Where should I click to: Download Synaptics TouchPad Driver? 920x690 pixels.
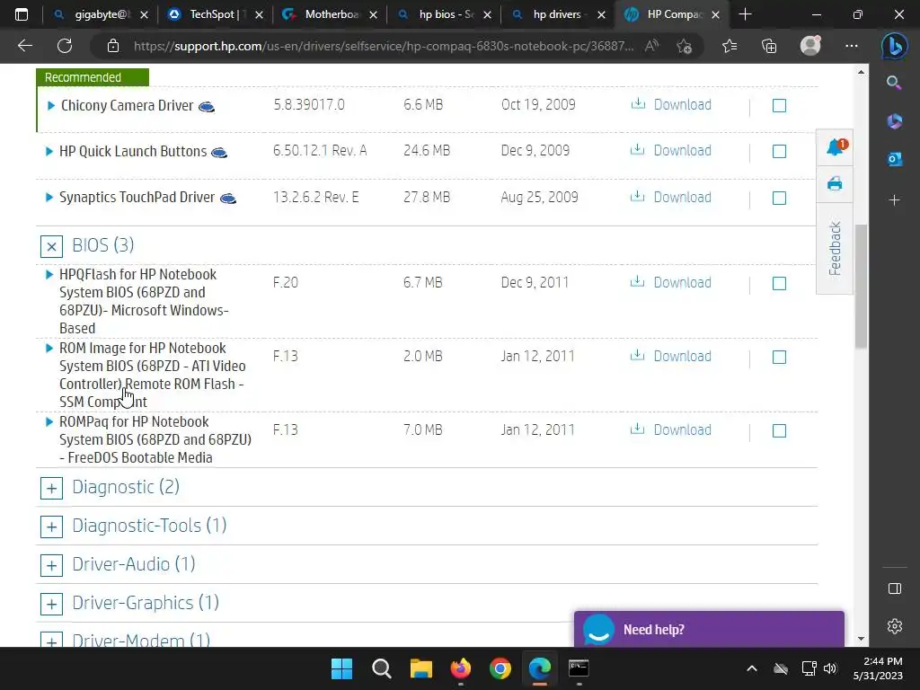pyautogui.click(x=671, y=197)
